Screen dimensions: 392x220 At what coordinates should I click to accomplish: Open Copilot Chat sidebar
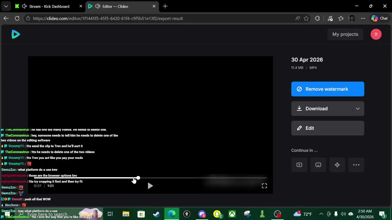(380, 18)
